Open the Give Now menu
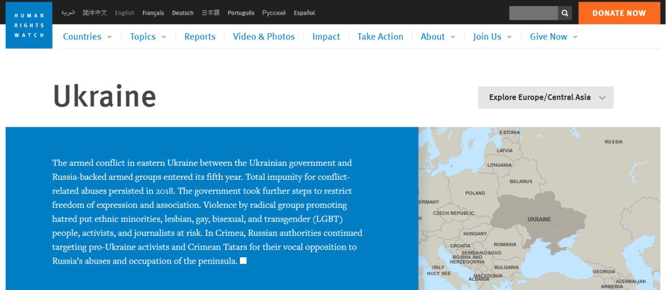The height and width of the screenshot is (290, 666). tap(548, 36)
